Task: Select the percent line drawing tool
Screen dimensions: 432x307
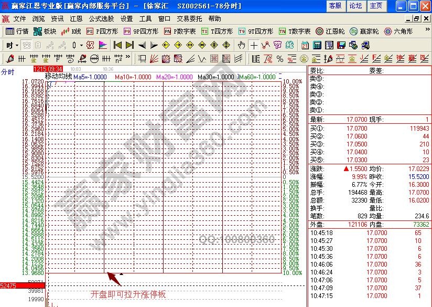Action: pos(279,58)
